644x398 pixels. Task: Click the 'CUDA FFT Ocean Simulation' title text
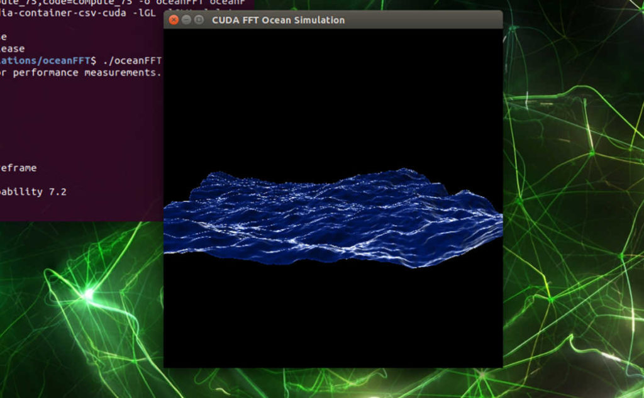(278, 20)
